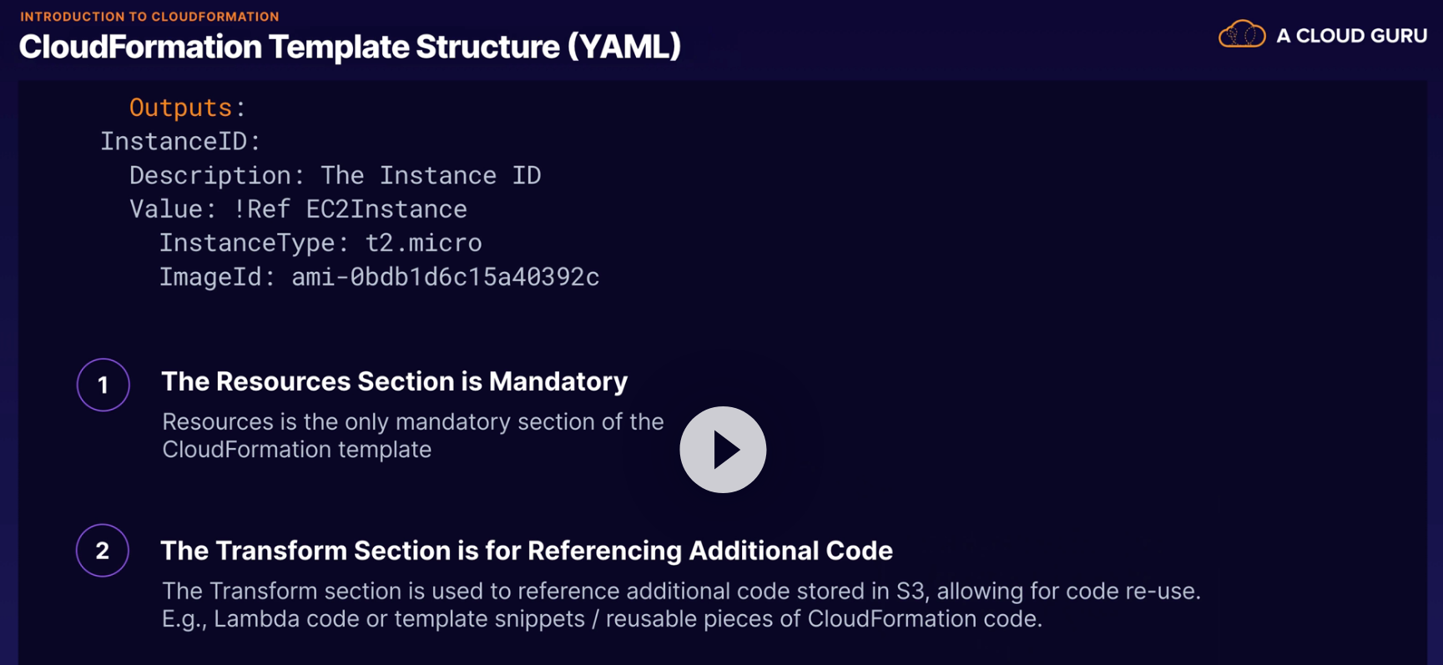
Task: Click the "A CLOUD GURU" brand text
Action: (x=1351, y=36)
